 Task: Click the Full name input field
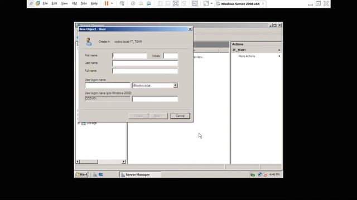(x=145, y=71)
